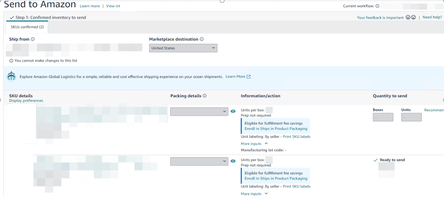Select the SKUs confirmed (2) tab
The height and width of the screenshot is (197, 444).
(x=27, y=27)
